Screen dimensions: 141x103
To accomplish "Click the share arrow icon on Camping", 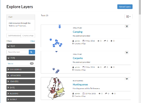I will (x=105, y=41).
